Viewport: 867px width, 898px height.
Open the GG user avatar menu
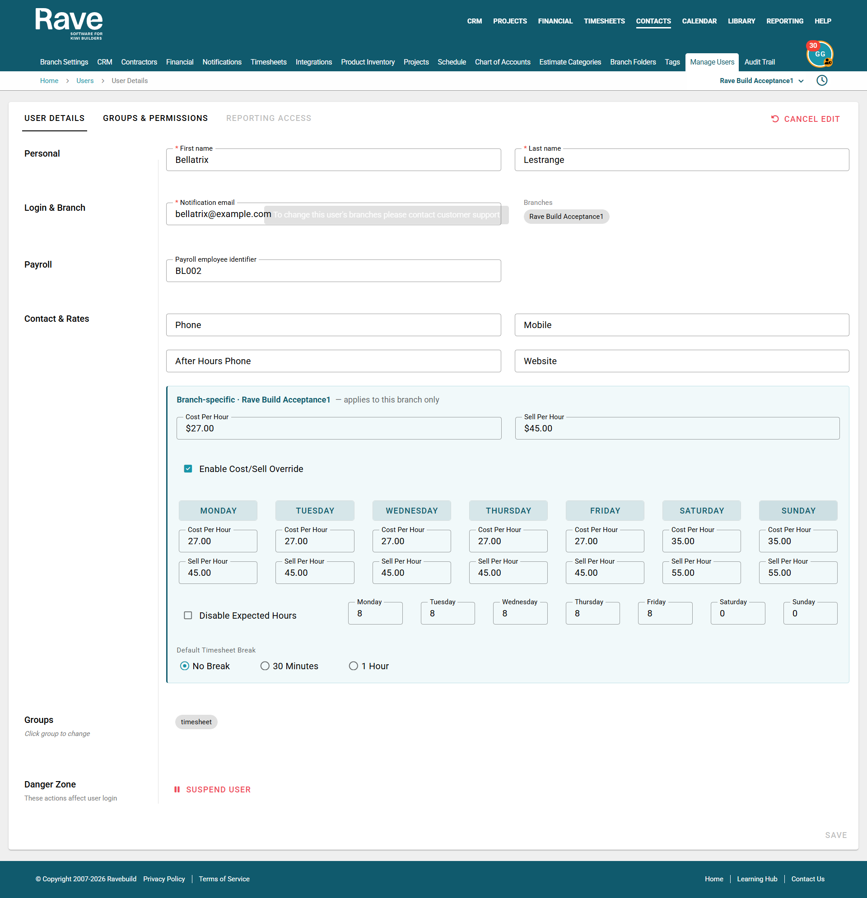(820, 54)
